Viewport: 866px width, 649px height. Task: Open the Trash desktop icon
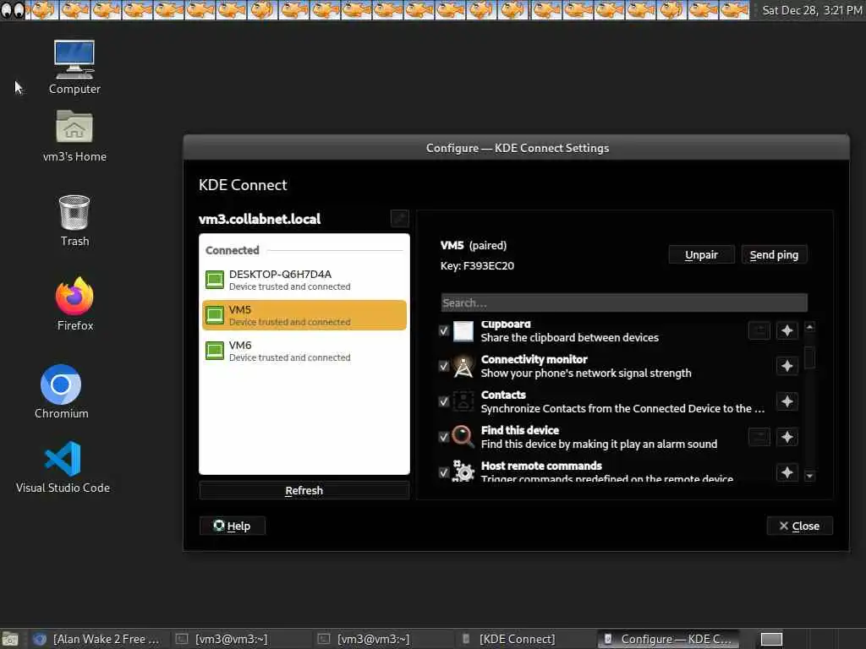[x=74, y=220]
